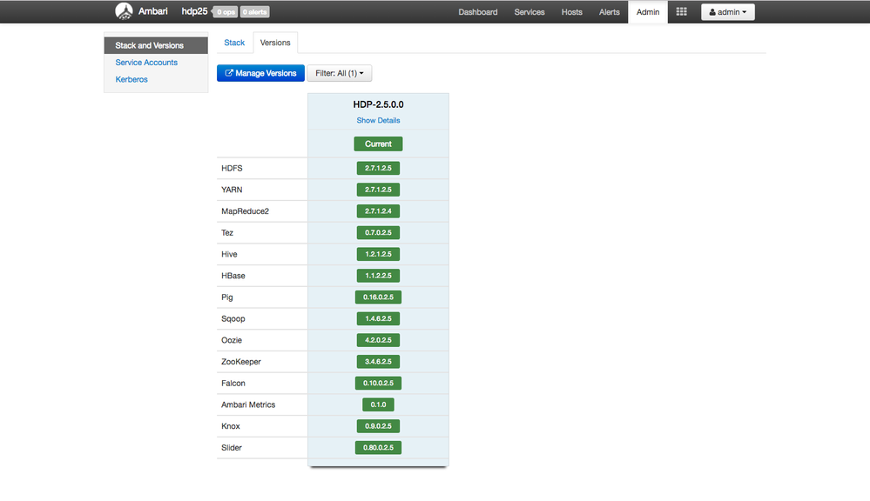Click the Hive service row label
870x501 pixels.
coord(229,254)
